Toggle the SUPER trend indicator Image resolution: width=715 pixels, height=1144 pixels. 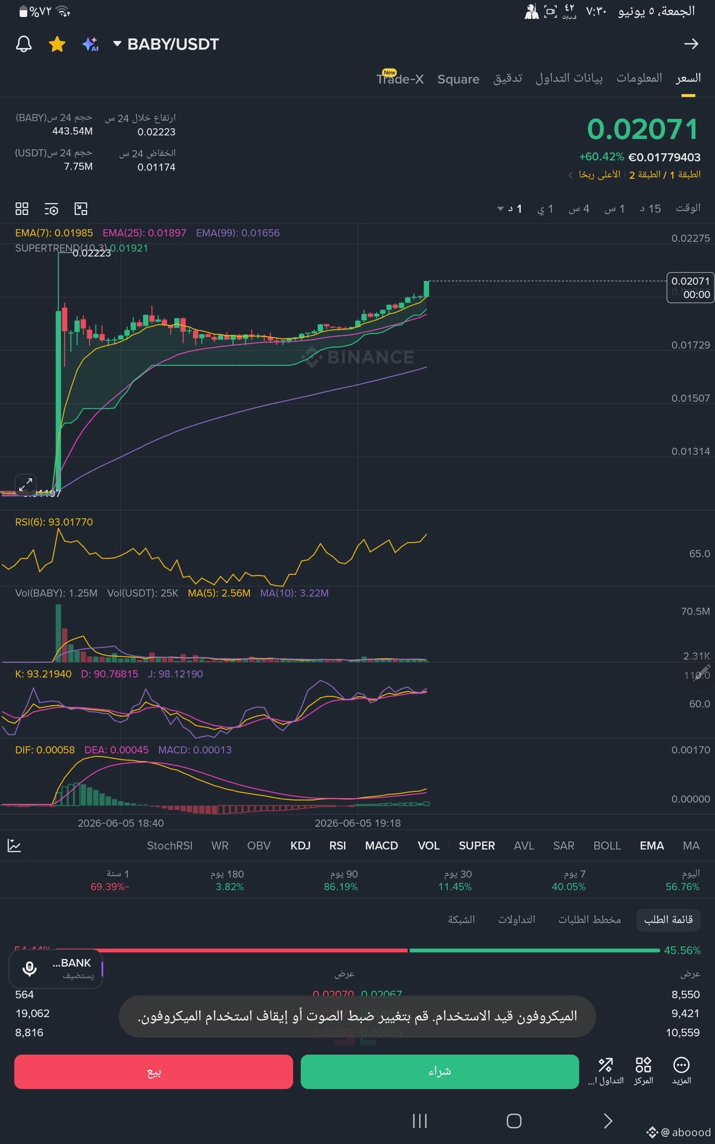click(x=477, y=845)
